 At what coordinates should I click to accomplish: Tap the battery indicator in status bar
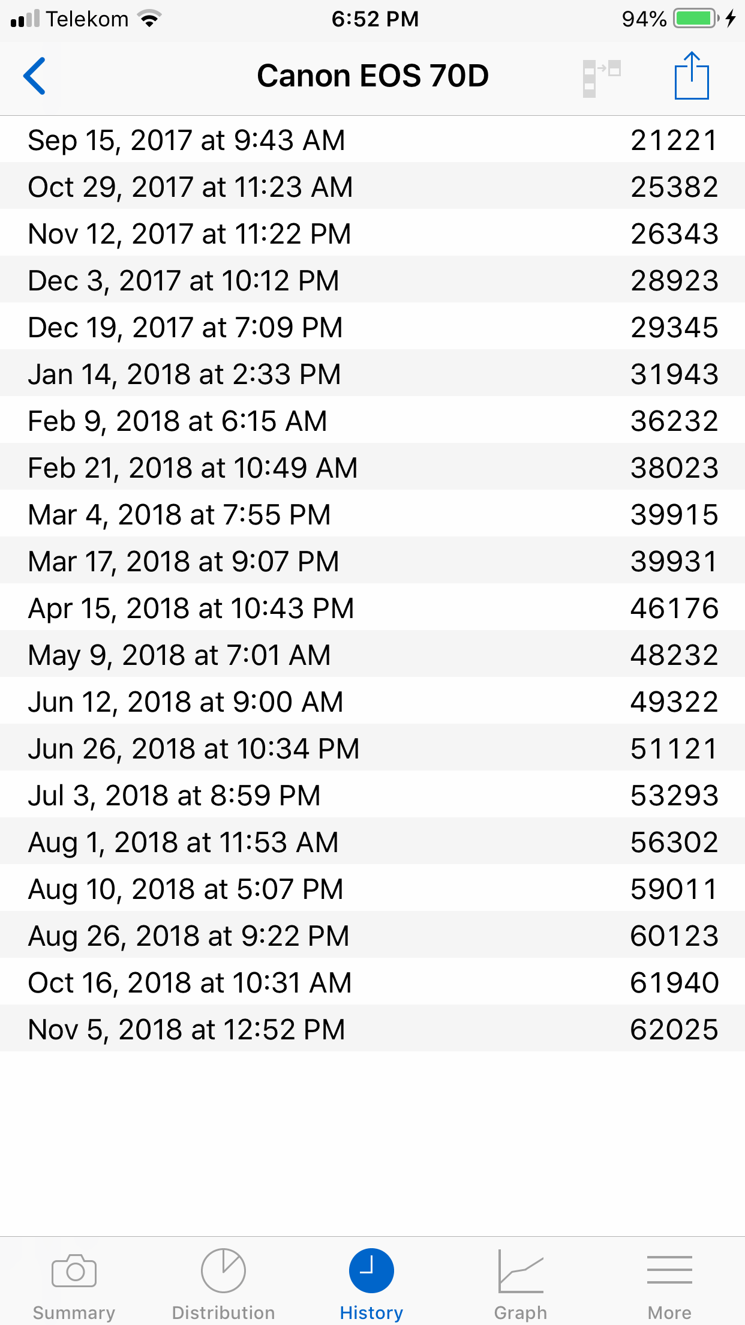[696, 19]
